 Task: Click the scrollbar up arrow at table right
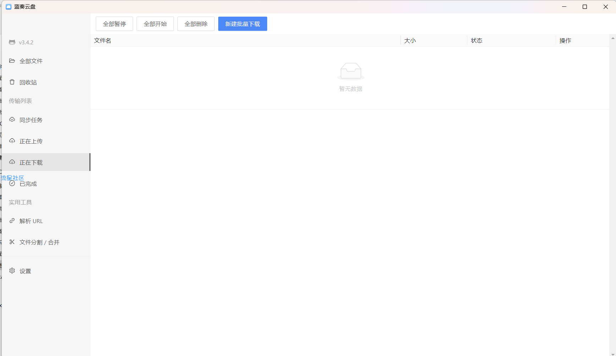(x=613, y=38)
